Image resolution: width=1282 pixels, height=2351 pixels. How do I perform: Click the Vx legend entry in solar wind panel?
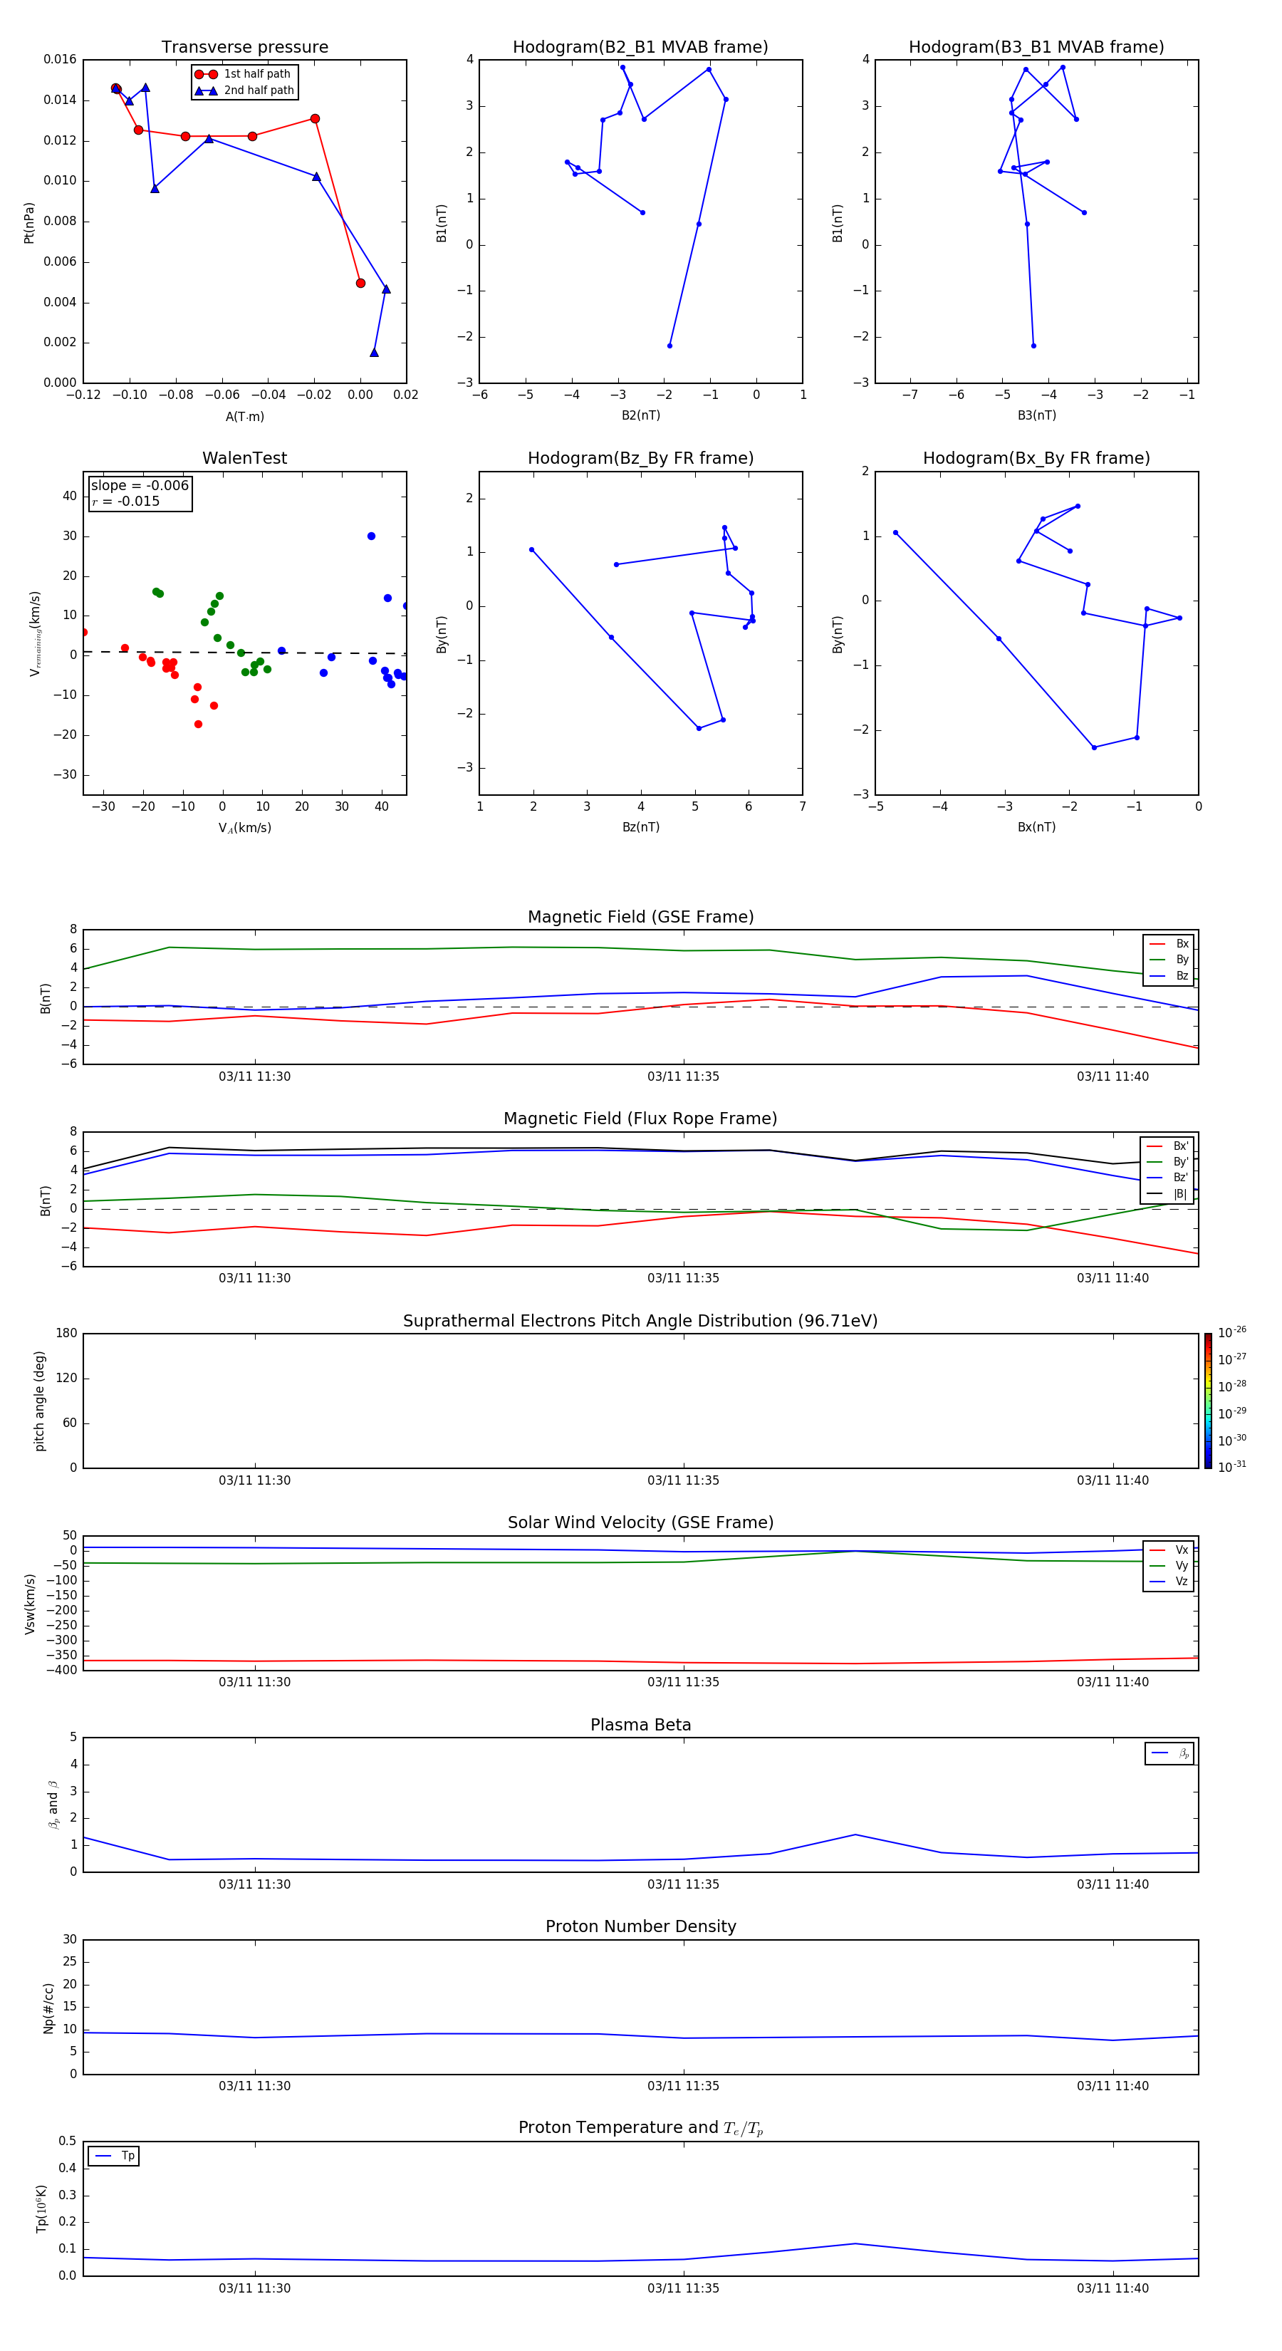pyautogui.click(x=1169, y=1551)
